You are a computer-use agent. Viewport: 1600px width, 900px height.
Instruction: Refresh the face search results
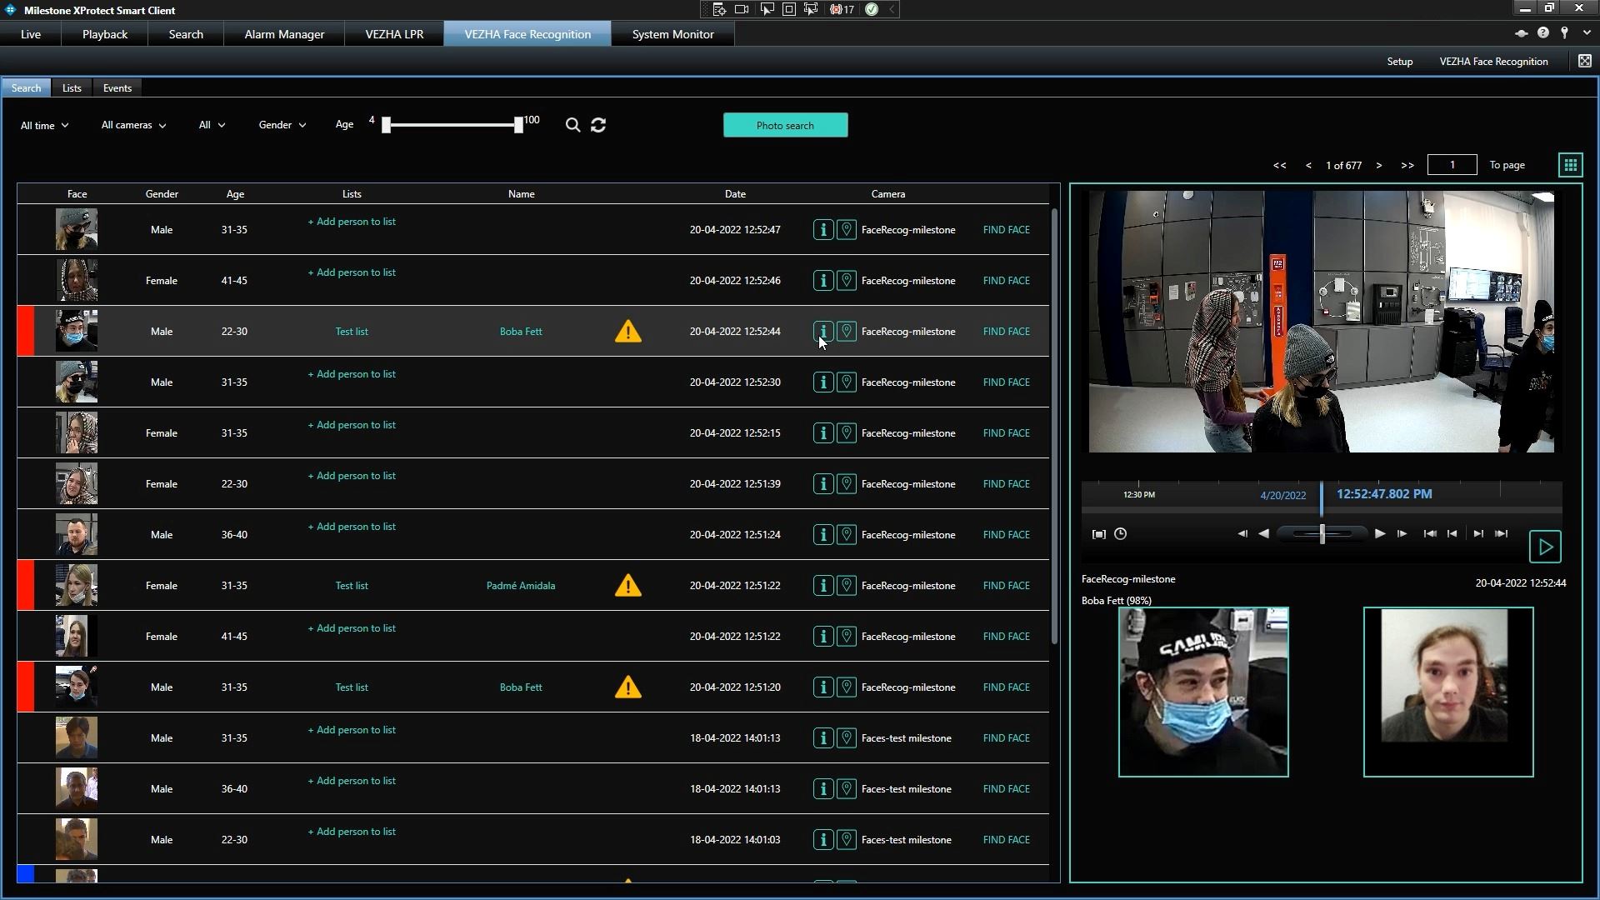[x=598, y=125]
